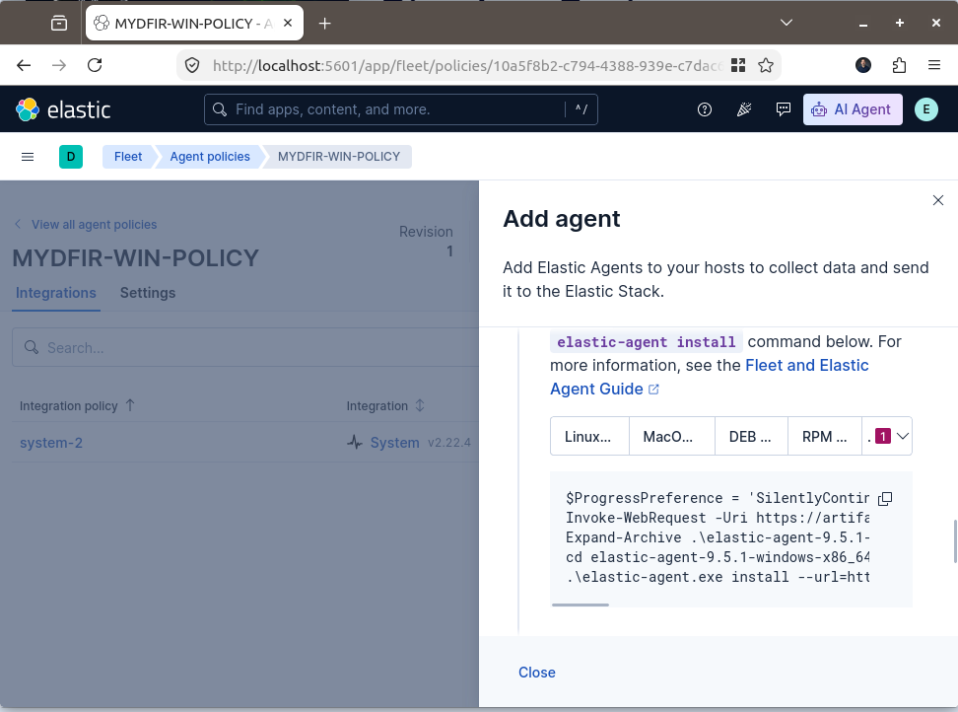Open the D space selector
The image size is (958, 712).
pyautogui.click(x=71, y=157)
